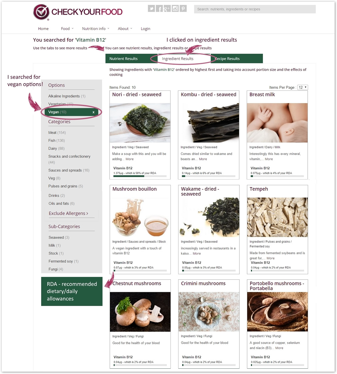Filter by Alkaline Ingredients option
The width and height of the screenshot is (337, 374).
coord(67,96)
